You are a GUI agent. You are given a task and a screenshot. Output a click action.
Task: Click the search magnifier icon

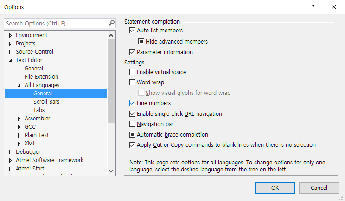coord(111,23)
